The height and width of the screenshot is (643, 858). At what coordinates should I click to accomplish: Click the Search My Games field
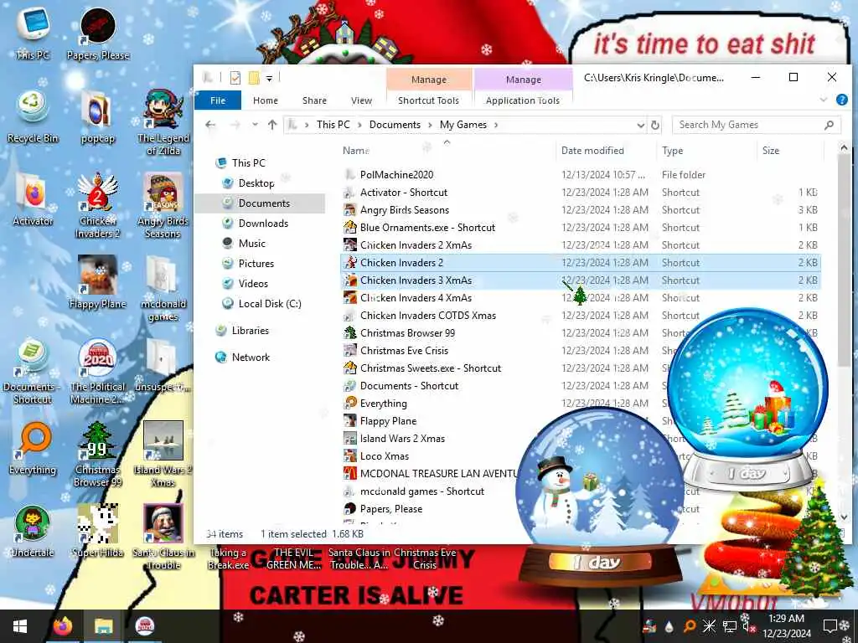(757, 126)
